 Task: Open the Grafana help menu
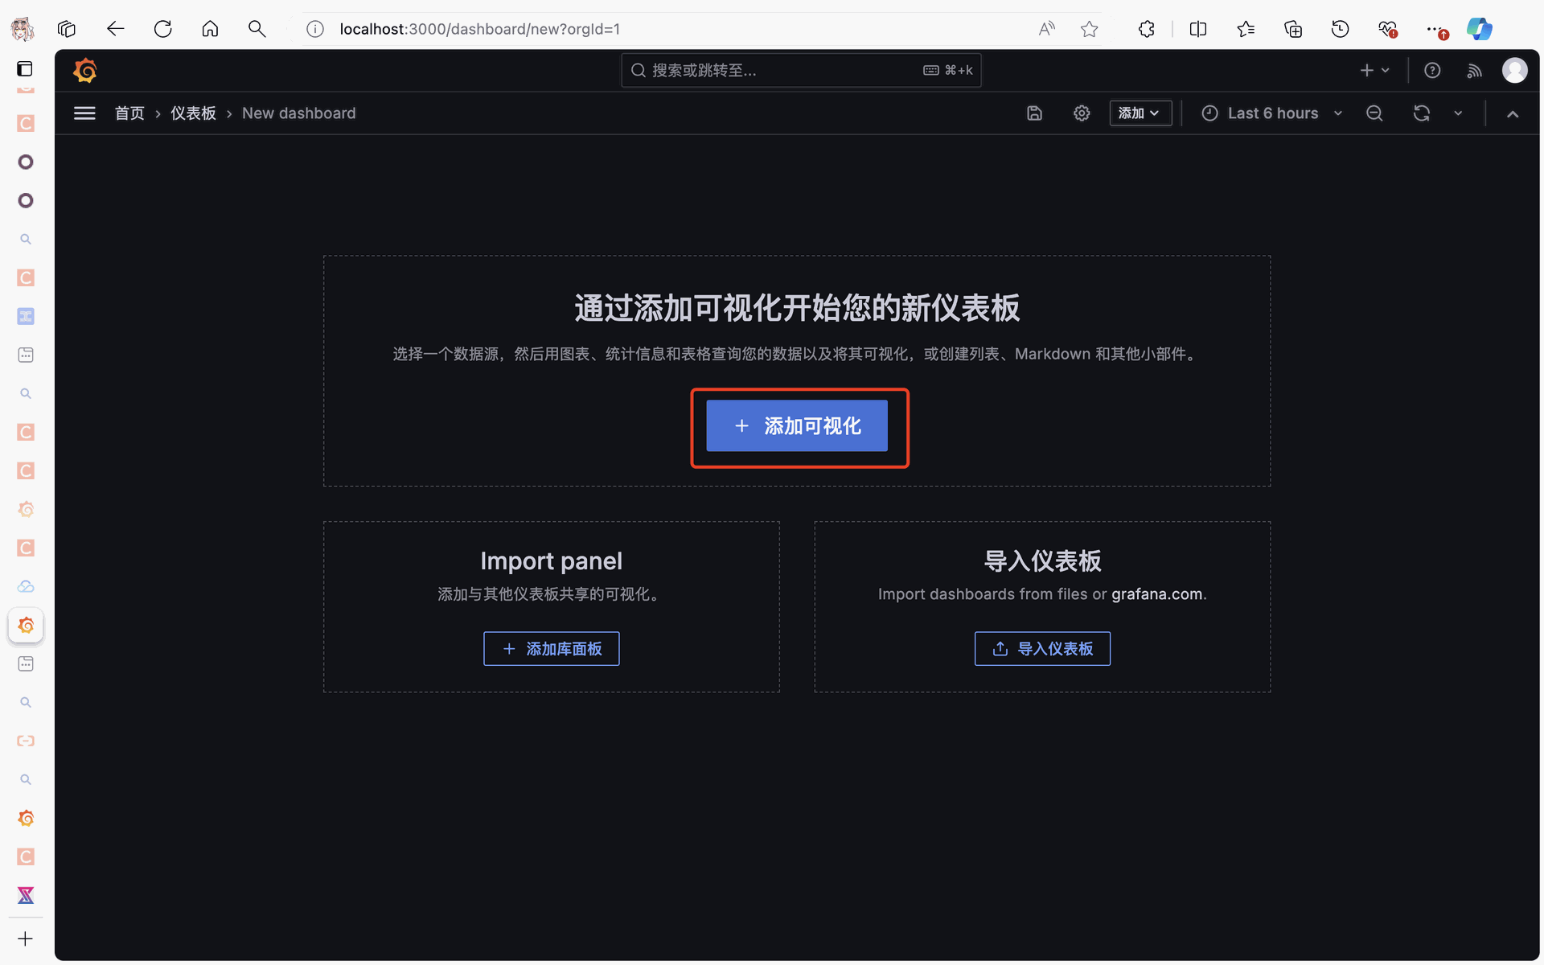[x=1432, y=71]
